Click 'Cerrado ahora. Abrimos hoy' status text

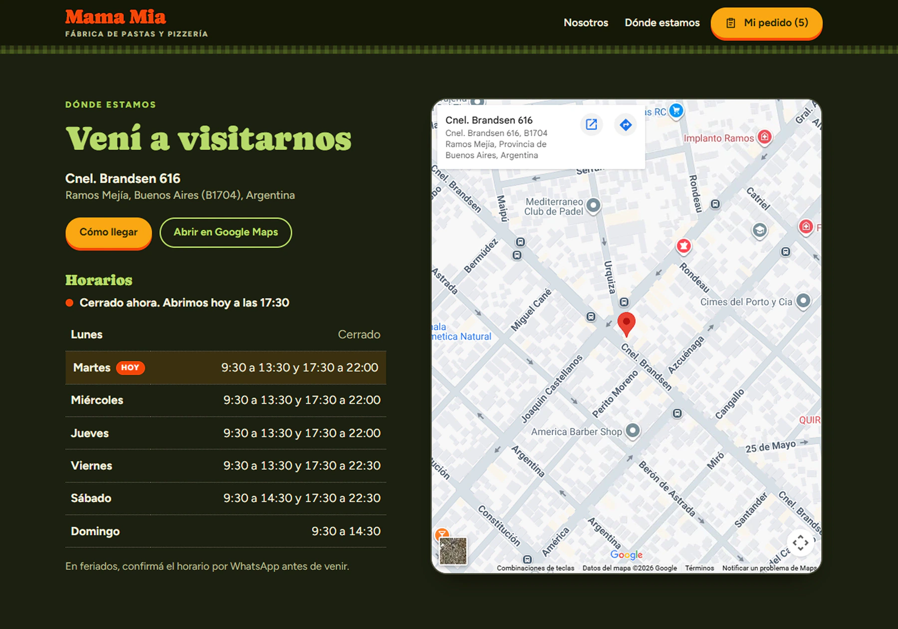coord(184,303)
